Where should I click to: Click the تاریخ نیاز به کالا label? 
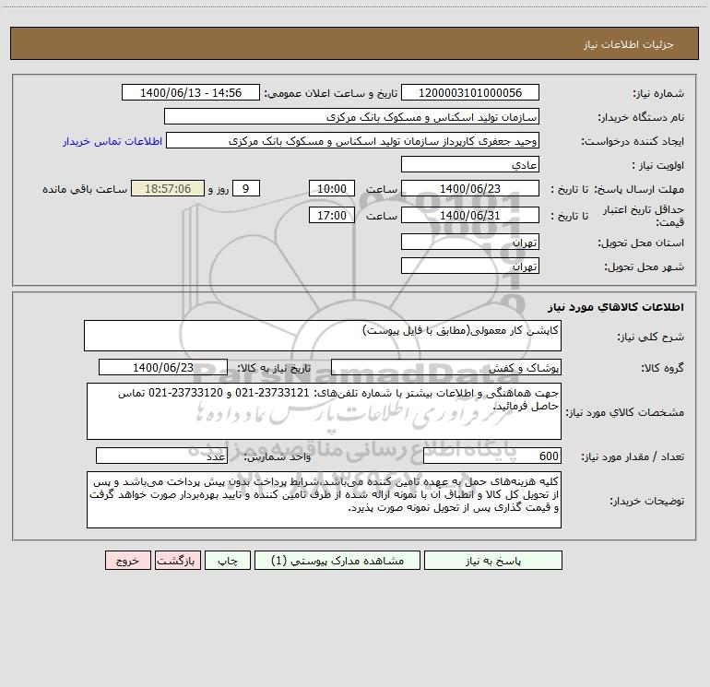point(274,368)
